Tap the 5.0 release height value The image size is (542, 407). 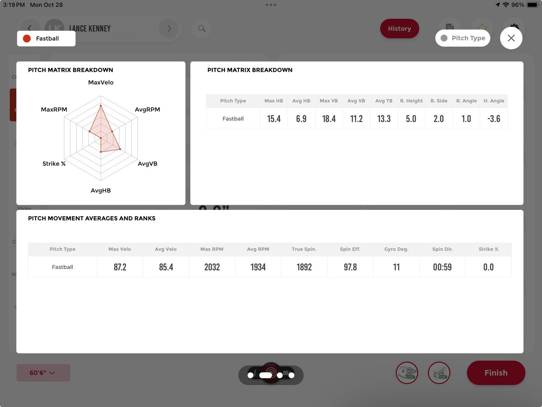click(411, 118)
